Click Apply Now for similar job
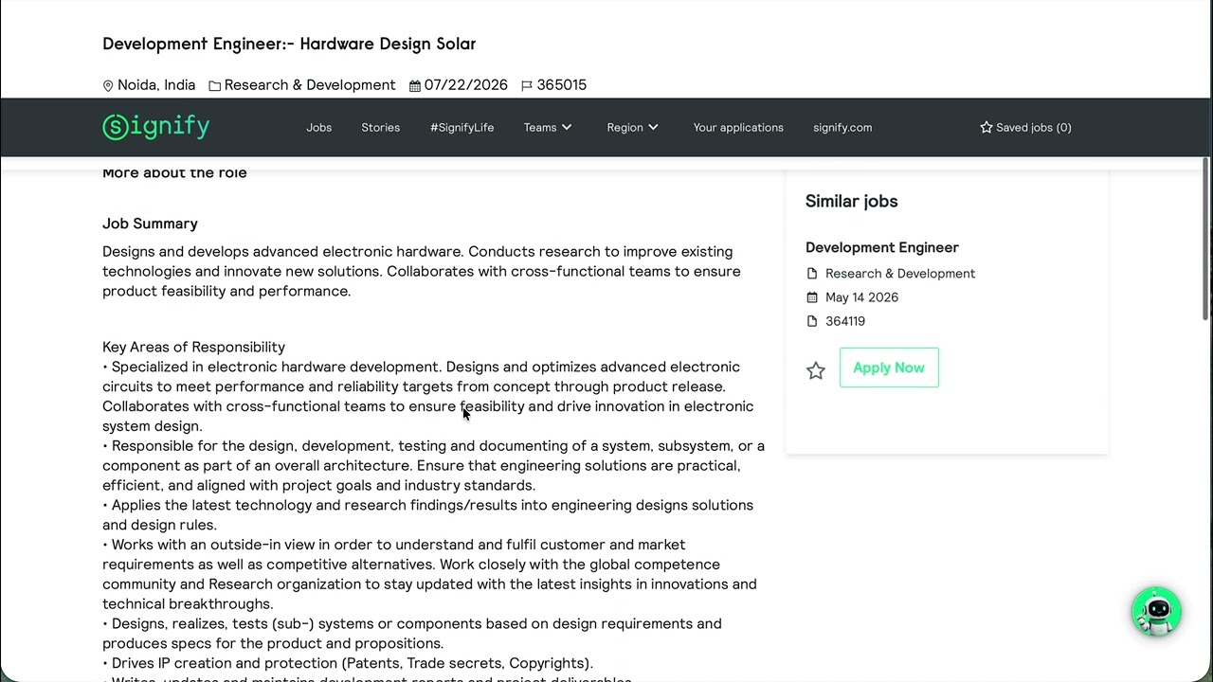Screen dimensions: 1213x682 tap(889, 368)
